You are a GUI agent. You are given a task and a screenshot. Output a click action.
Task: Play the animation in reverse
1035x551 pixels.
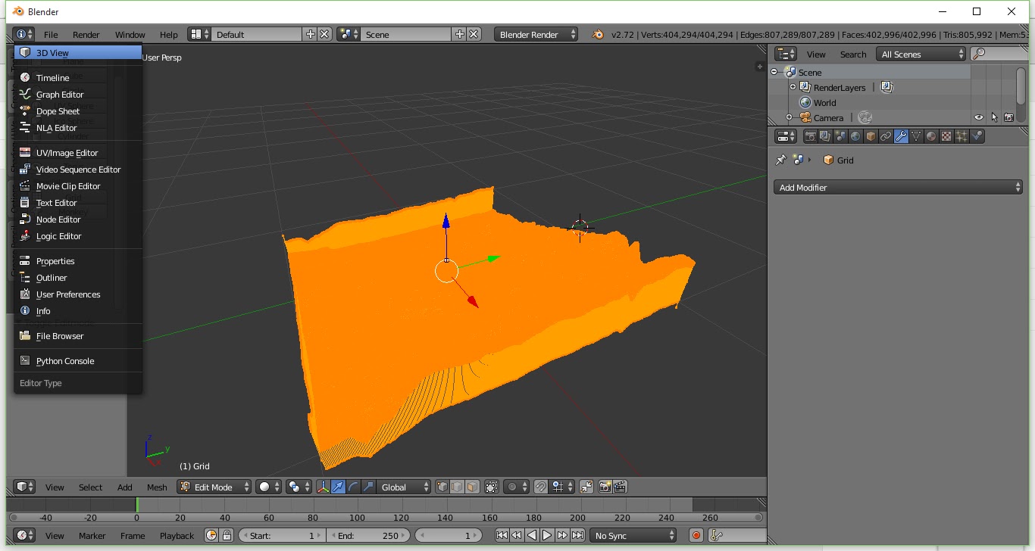pyautogui.click(x=532, y=535)
